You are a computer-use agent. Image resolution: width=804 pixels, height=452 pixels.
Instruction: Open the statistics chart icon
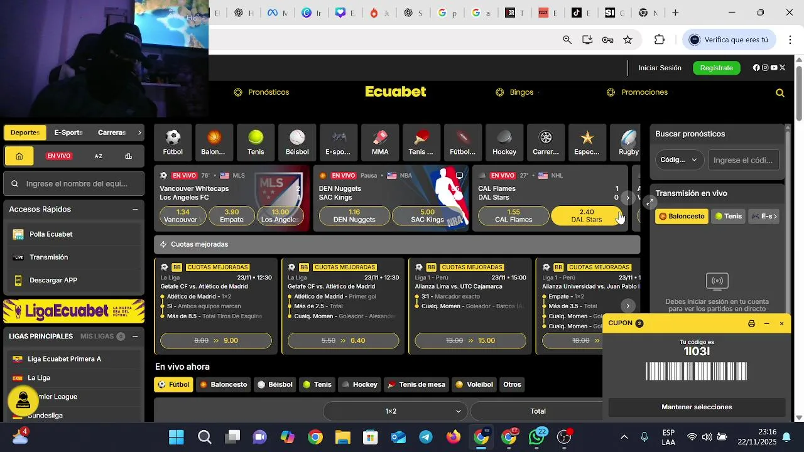(x=129, y=156)
